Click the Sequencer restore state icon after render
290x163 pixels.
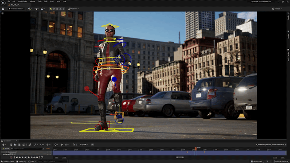30,145
